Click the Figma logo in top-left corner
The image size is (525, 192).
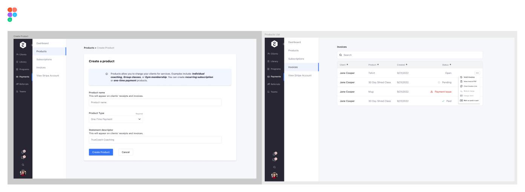(12, 14)
